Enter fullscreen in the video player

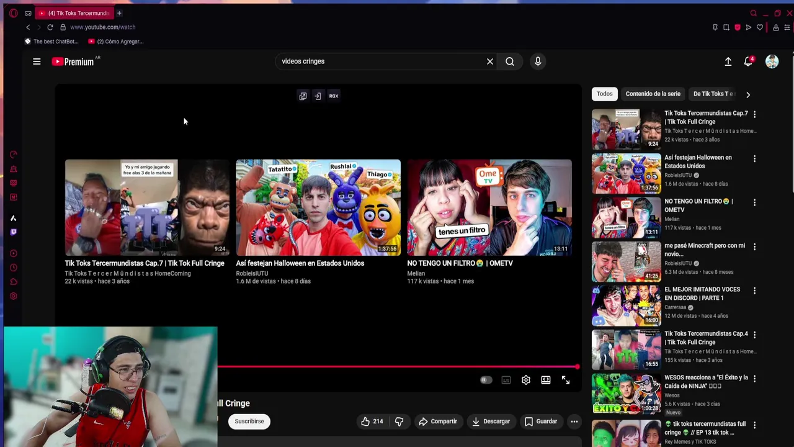(566, 380)
